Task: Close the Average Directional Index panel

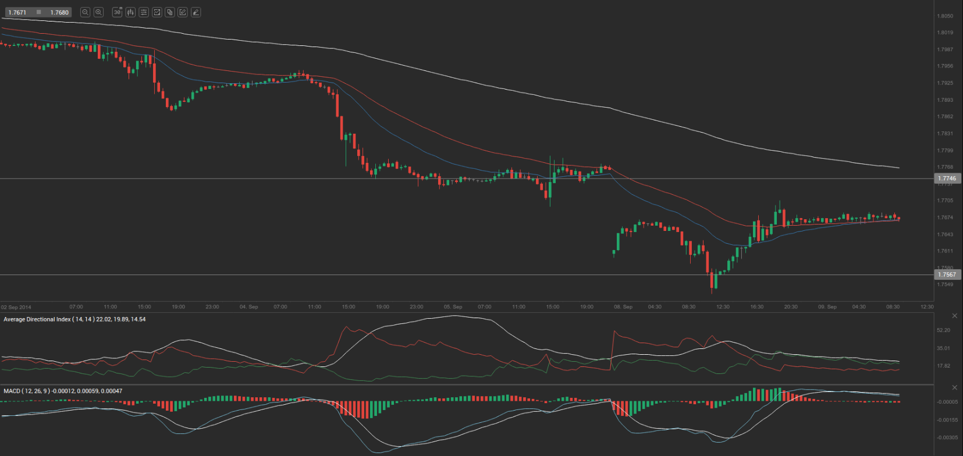Action: [954, 316]
